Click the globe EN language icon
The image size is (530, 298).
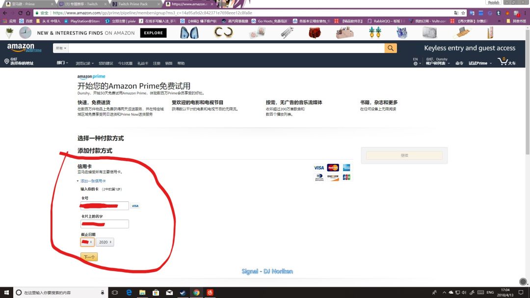(416, 61)
